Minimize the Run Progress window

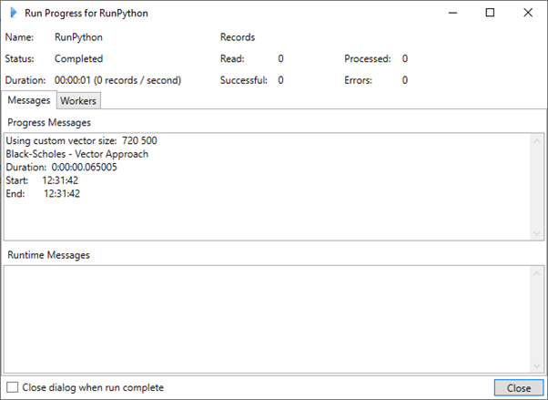coord(453,13)
